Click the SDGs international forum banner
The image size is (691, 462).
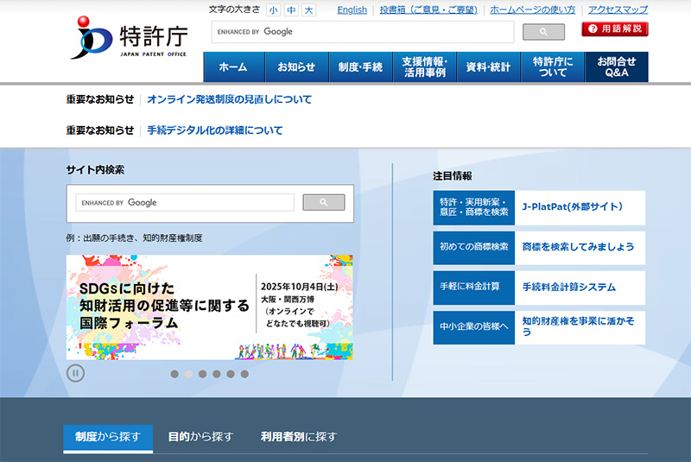210,307
